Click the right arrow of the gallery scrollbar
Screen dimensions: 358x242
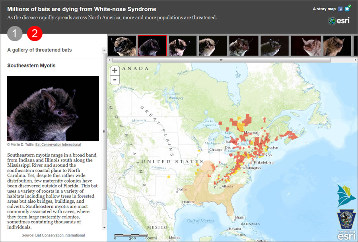coord(356,60)
